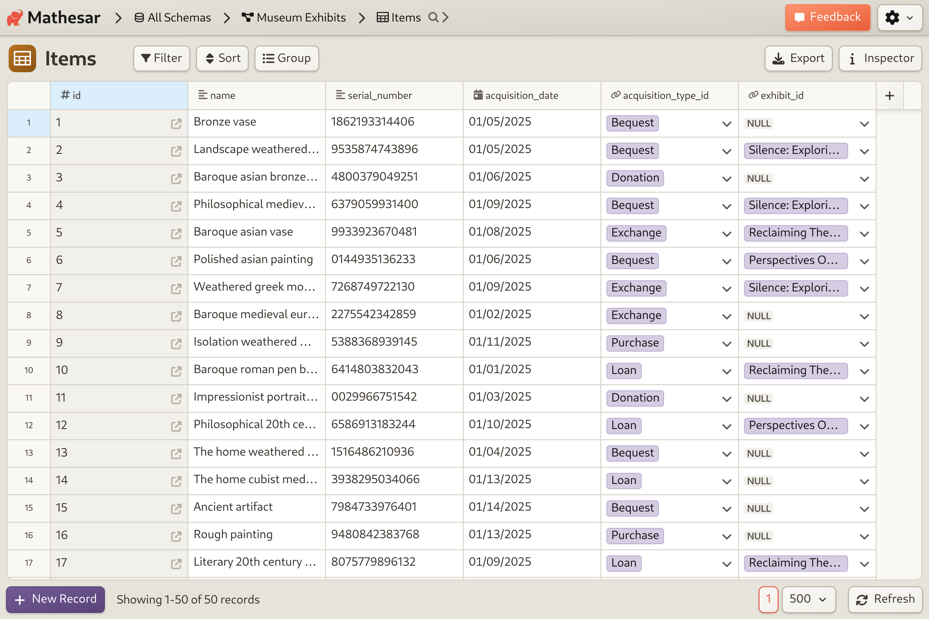Click the 'Polished asian painting' cell
The image size is (929, 619).
click(257, 261)
